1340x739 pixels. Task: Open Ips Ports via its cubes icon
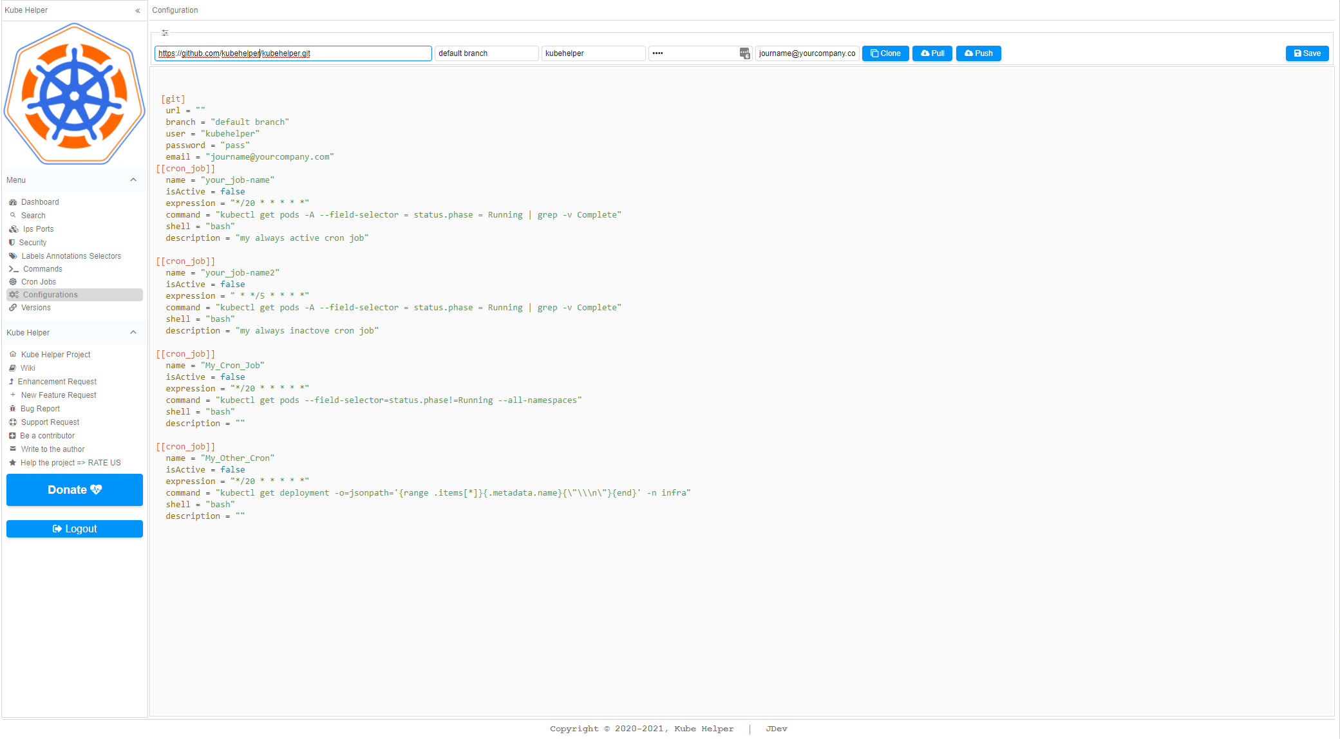click(14, 229)
